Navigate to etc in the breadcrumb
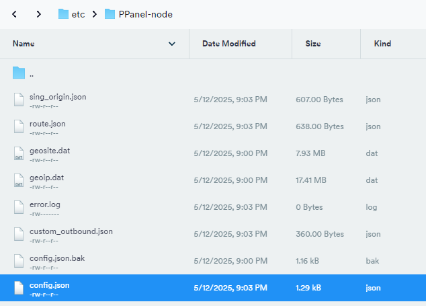The height and width of the screenshot is (306, 426). pyautogui.click(x=79, y=14)
